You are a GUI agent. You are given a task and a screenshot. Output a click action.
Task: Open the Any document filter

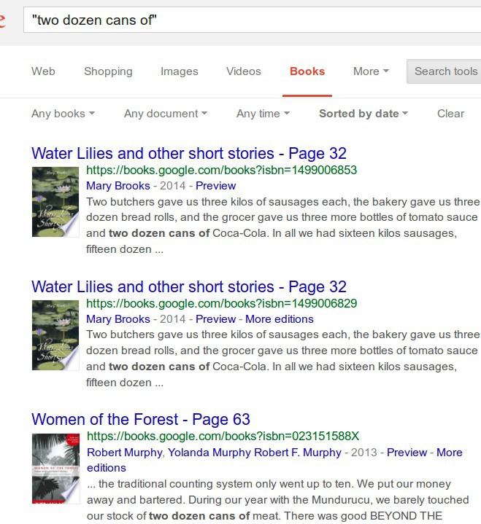pos(166,114)
